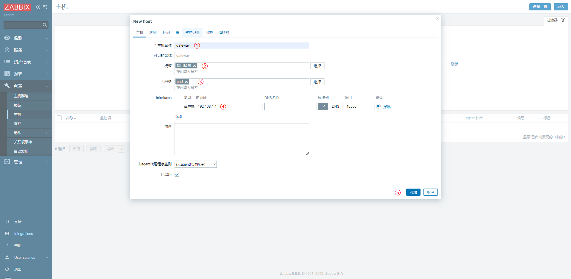The width and height of the screenshot is (571, 279).
Task: Remove the port group tag
Action: click(186, 82)
